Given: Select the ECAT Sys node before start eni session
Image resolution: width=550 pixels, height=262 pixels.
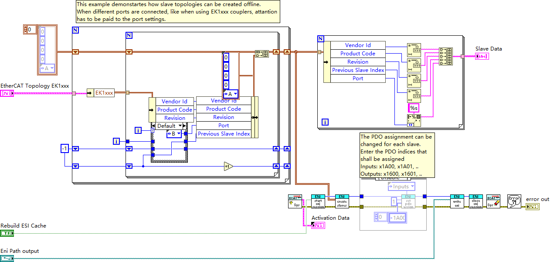Looking at the screenshot, I should (x=295, y=201).
